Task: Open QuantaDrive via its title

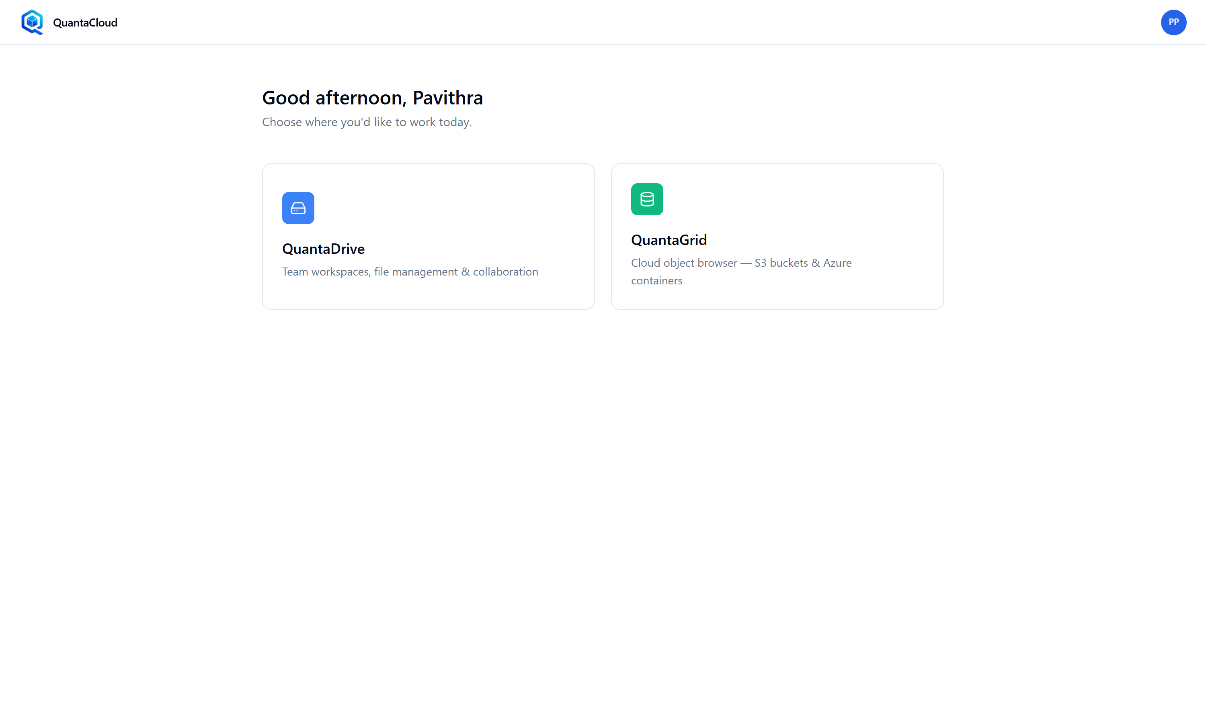Action: coord(323,249)
